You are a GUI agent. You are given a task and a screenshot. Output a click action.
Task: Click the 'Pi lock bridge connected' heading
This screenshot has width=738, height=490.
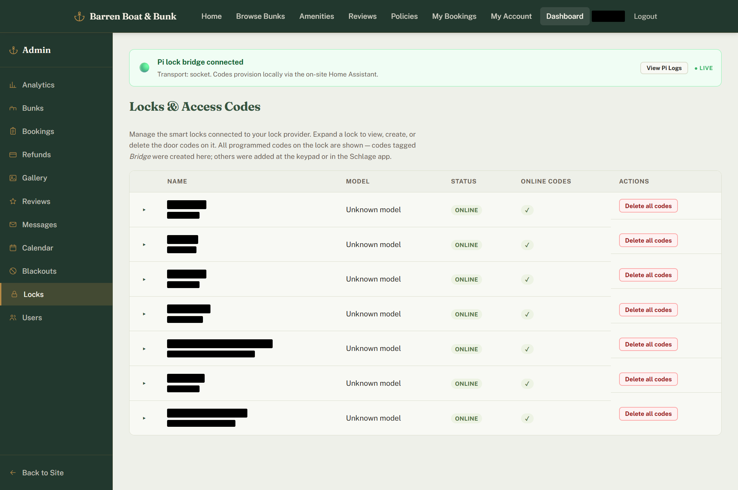pos(200,62)
